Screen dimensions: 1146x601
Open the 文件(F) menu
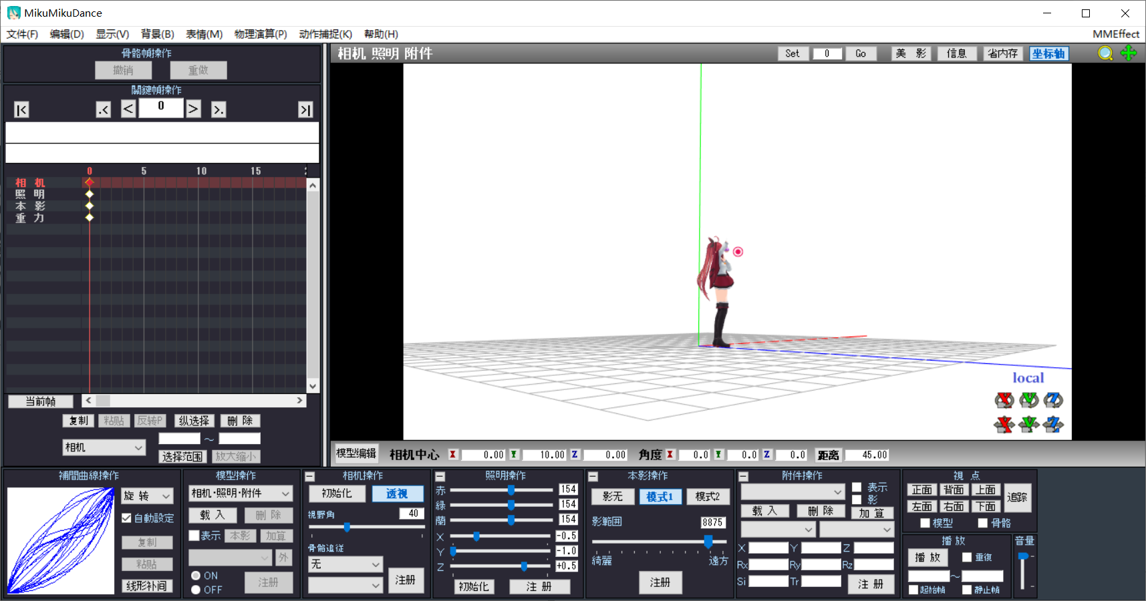(x=22, y=34)
